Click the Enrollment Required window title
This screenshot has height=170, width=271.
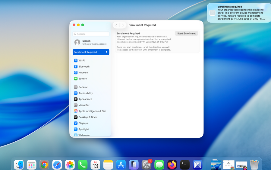[x=142, y=25]
